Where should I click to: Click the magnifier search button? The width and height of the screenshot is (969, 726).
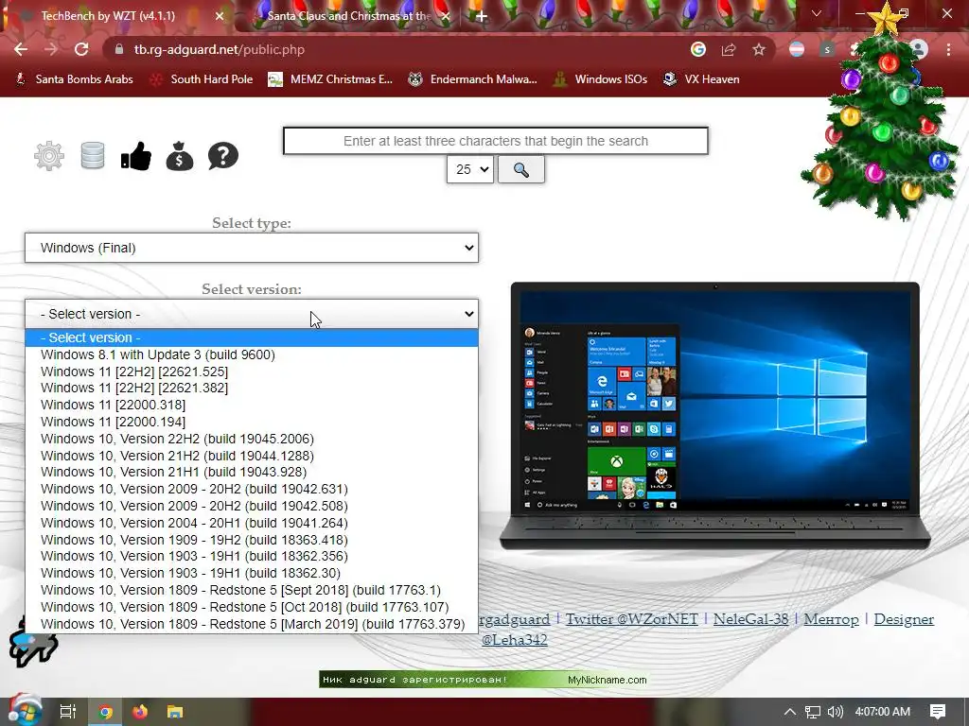tap(521, 170)
